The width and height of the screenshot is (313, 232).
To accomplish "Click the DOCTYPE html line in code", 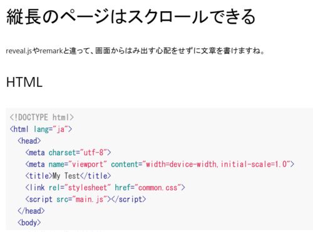I will tap(42, 118).
